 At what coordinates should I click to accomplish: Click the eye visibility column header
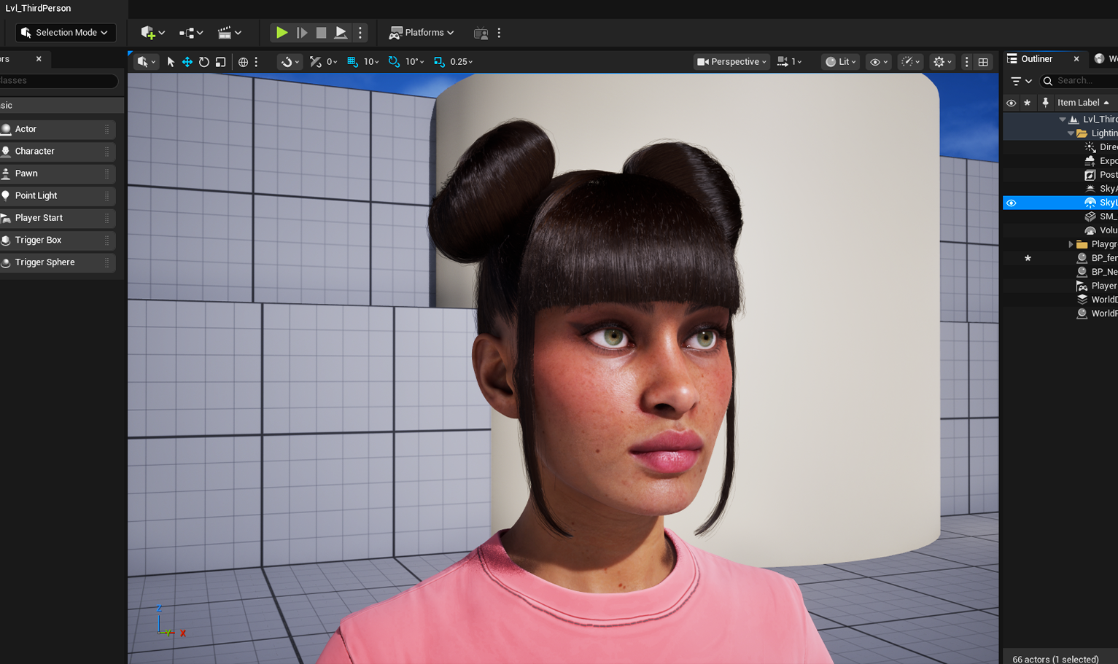coord(1011,103)
